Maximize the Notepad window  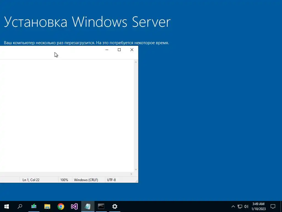119,50
